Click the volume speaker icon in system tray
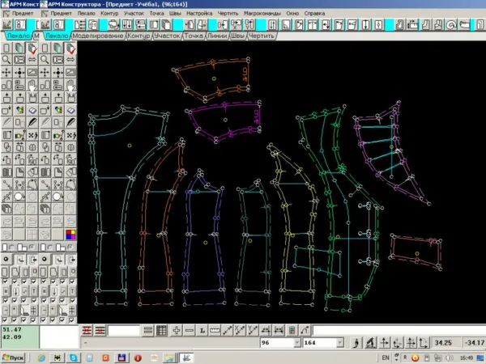This screenshot has width=486, height=364. click(x=450, y=358)
